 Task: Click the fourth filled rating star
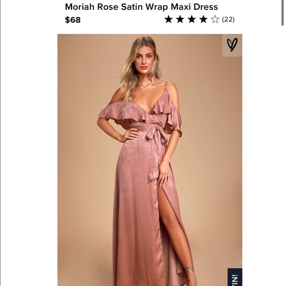coord(203,19)
